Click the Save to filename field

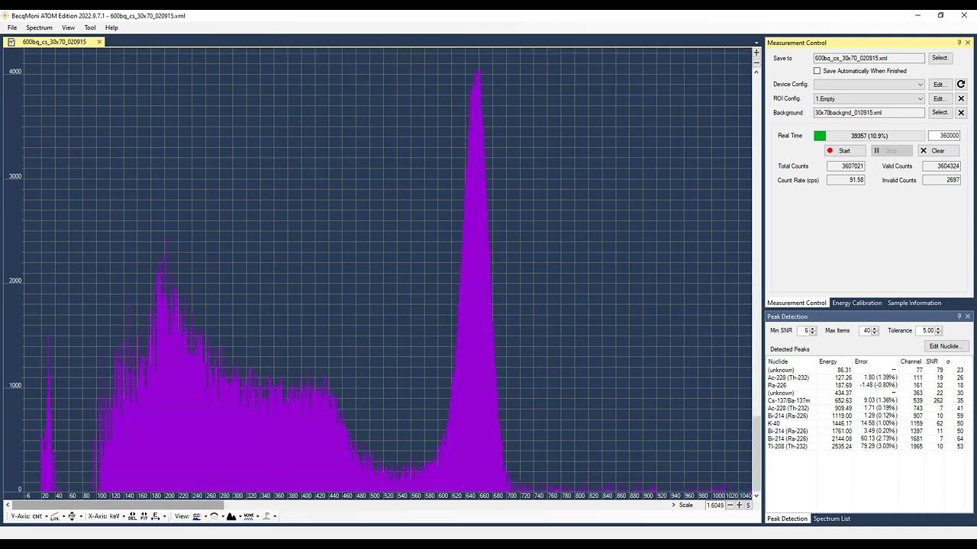click(x=869, y=58)
